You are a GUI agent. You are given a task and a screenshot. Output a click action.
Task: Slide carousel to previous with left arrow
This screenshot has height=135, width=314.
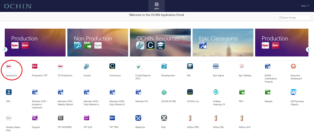pyautogui.click(x=5, y=49)
